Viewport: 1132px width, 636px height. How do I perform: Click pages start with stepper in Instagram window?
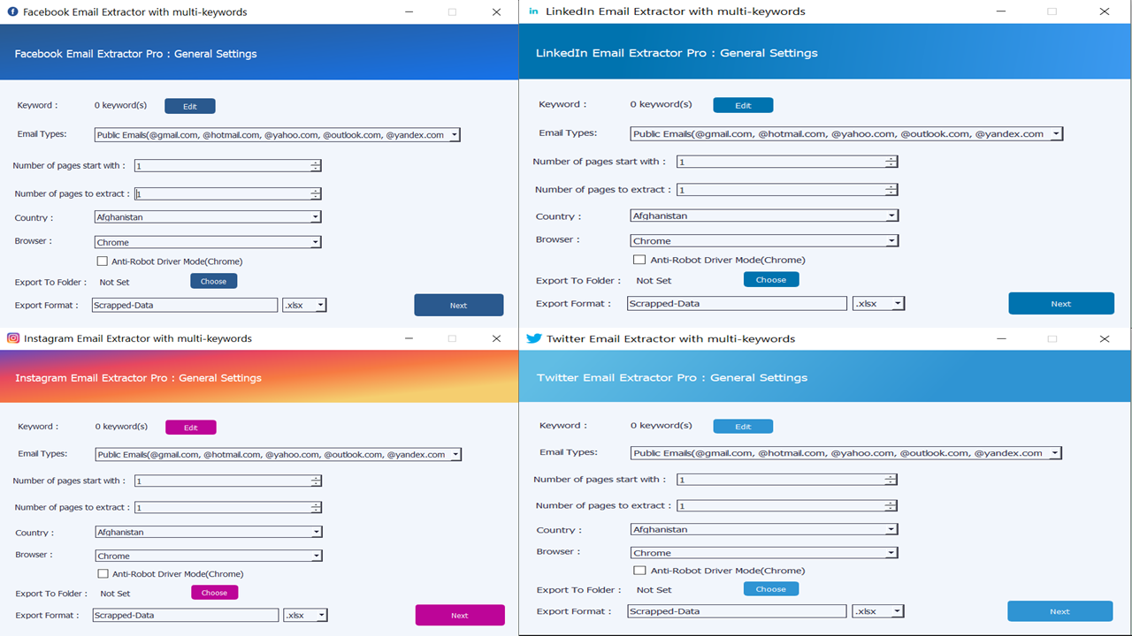pyautogui.click(x=317, y=481)
